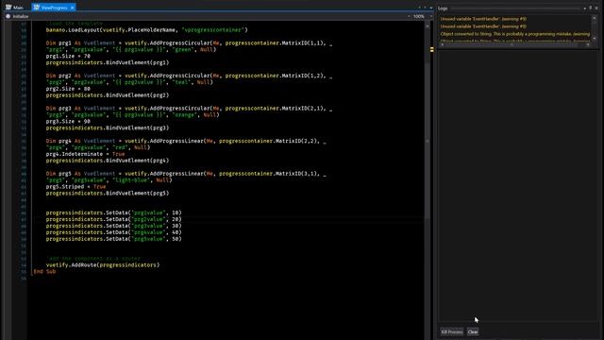
Task: Click the Main tab module icon
Action: click(x=8, y=8)
